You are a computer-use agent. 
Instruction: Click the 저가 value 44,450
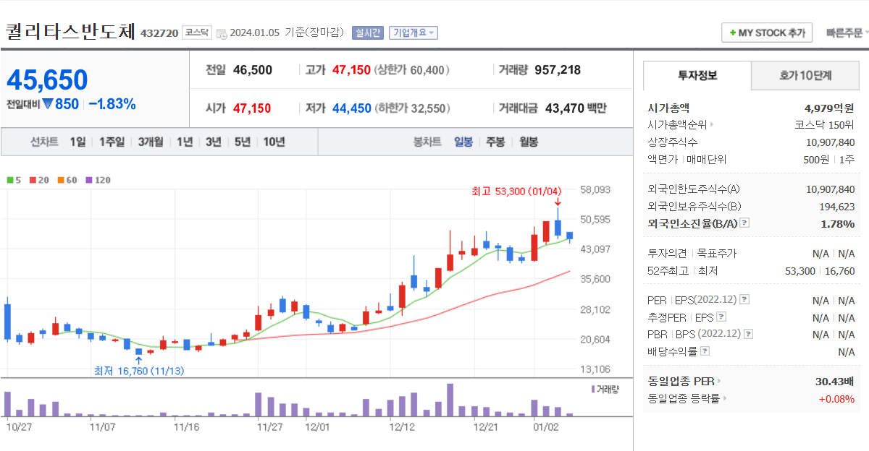click(x=351, y=108)
